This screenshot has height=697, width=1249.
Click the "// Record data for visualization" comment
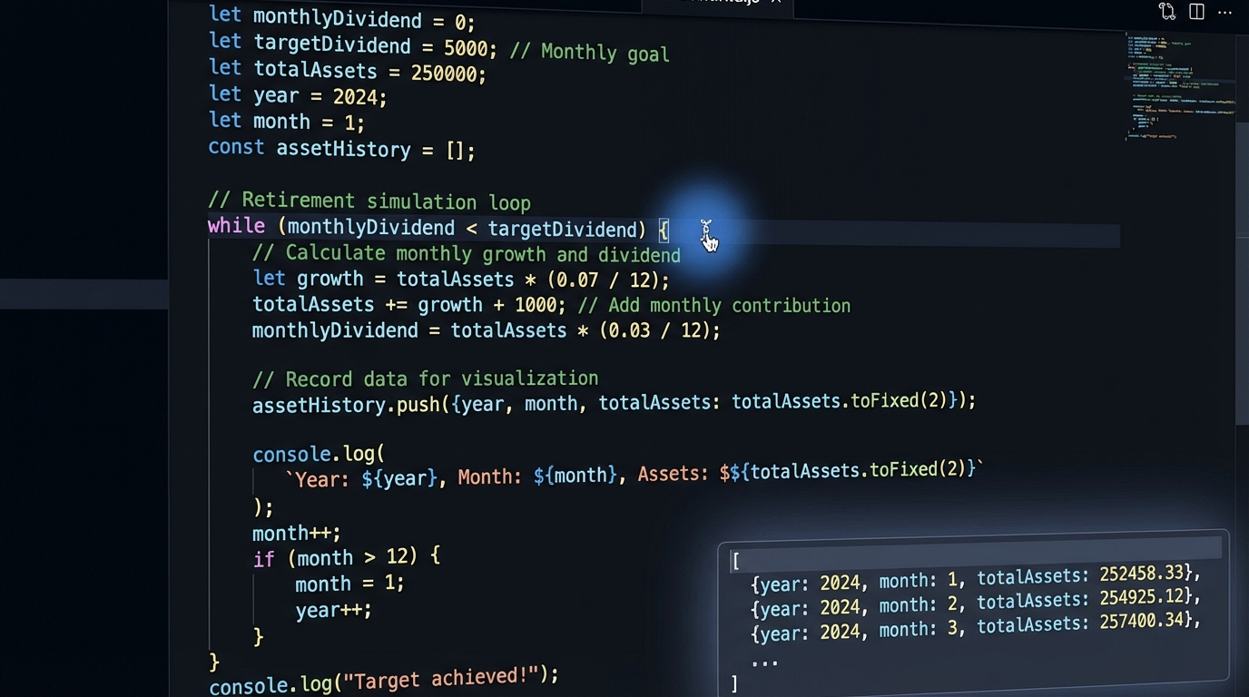425,378
